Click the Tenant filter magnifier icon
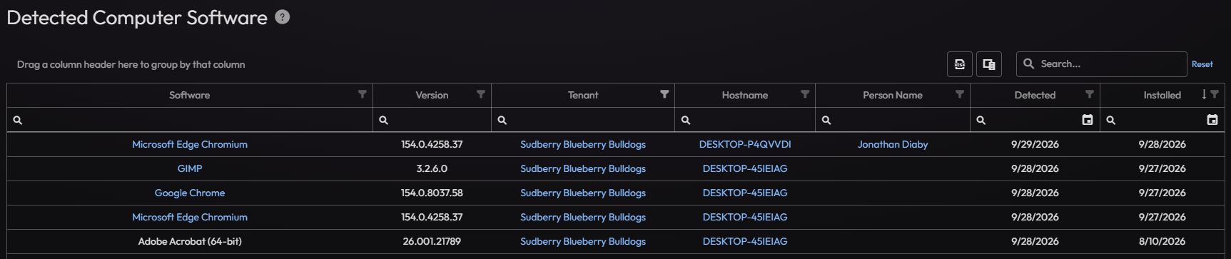 (x=502, y=121)
